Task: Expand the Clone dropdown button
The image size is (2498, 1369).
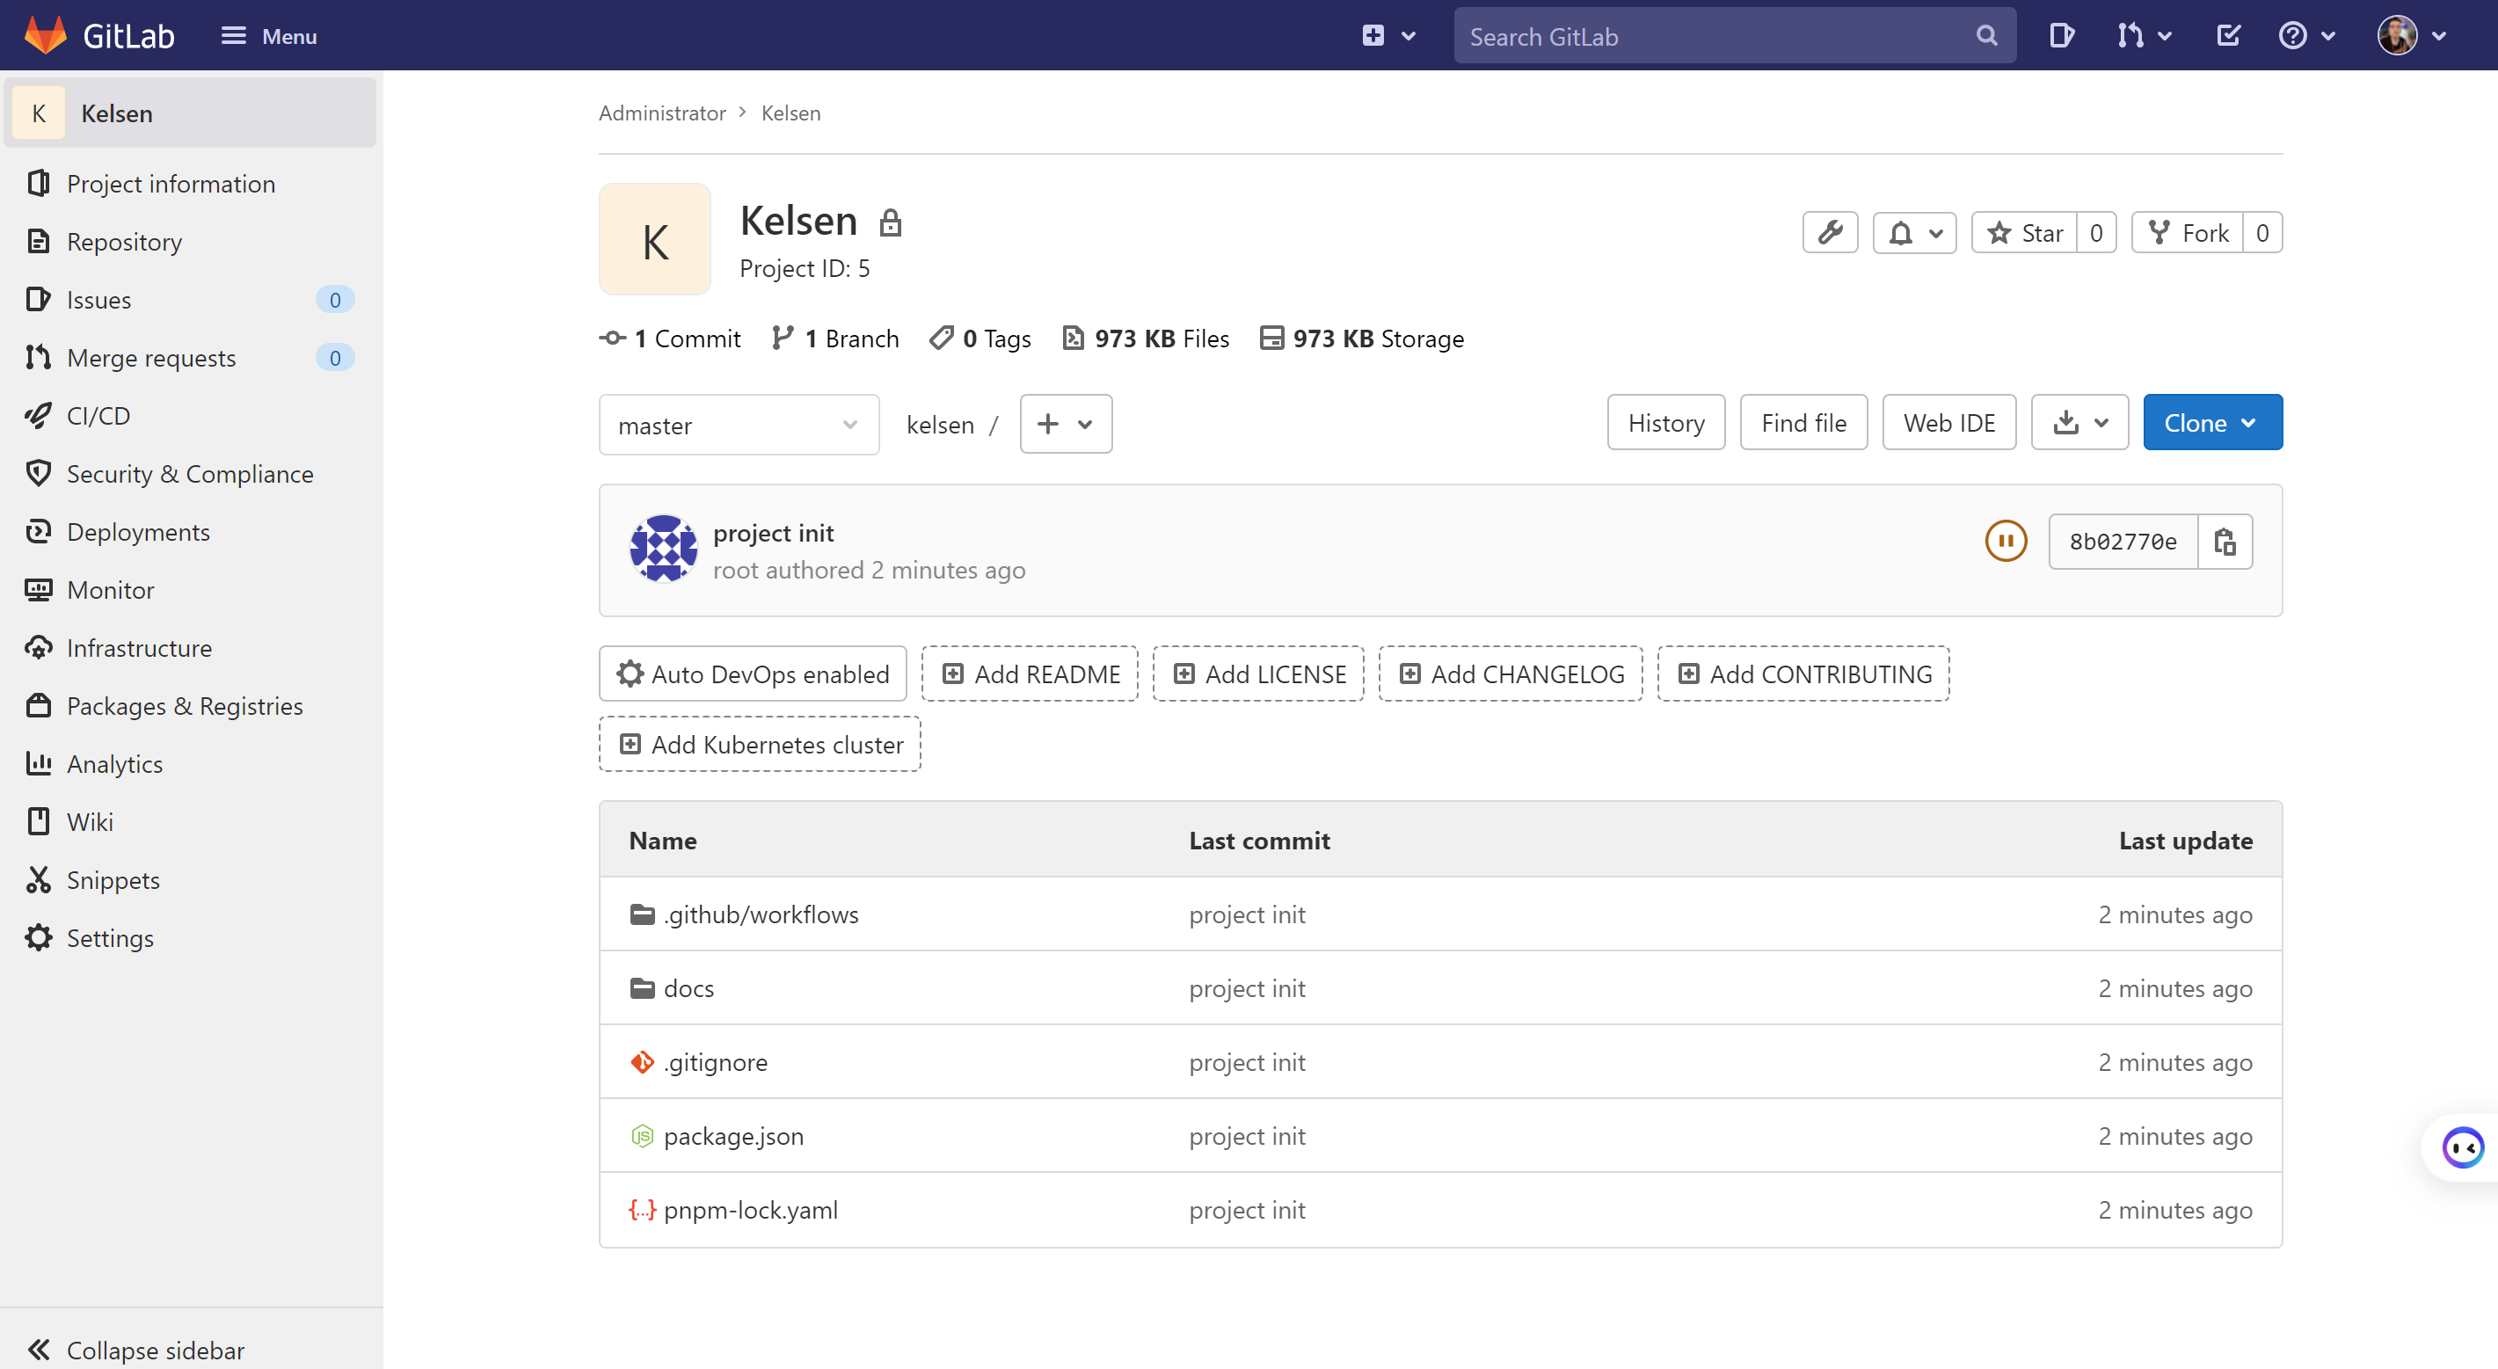Action: [2212, 423]
